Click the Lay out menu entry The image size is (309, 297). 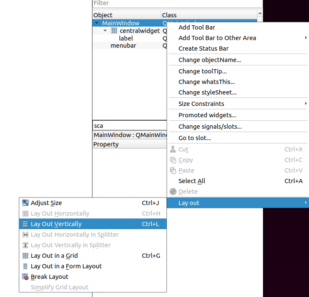(238, 203)
